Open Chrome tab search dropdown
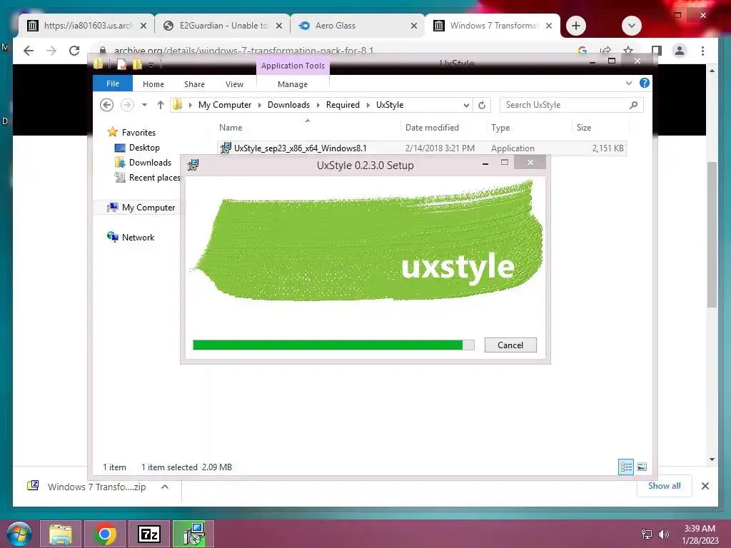Viewport: 731px width, 548px height. pos(631,26)
